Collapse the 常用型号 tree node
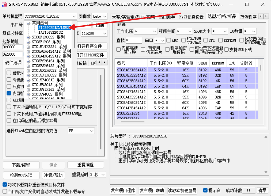This screenshot has width=271, height=196. (x=28, y=23)
